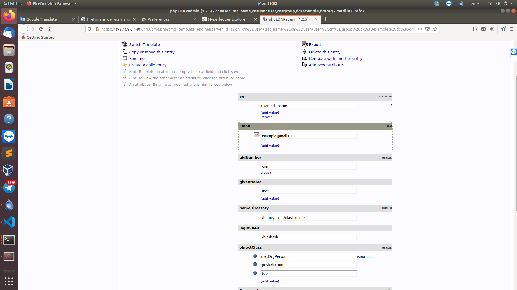Click the Add new attribute icon
This screenshot has width=517, height=290.
pos(305,65)
